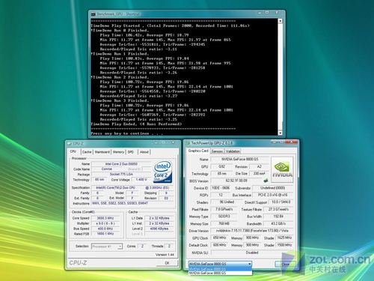374x281 pixels.
Task: Click the Specification field in CPU-Z
Action: point(132,187)
